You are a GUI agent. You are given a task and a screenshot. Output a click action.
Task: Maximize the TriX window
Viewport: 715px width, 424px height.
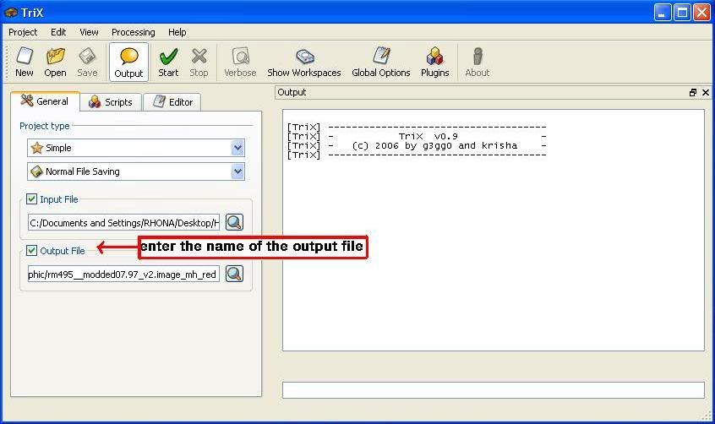(x=682, y=13)
